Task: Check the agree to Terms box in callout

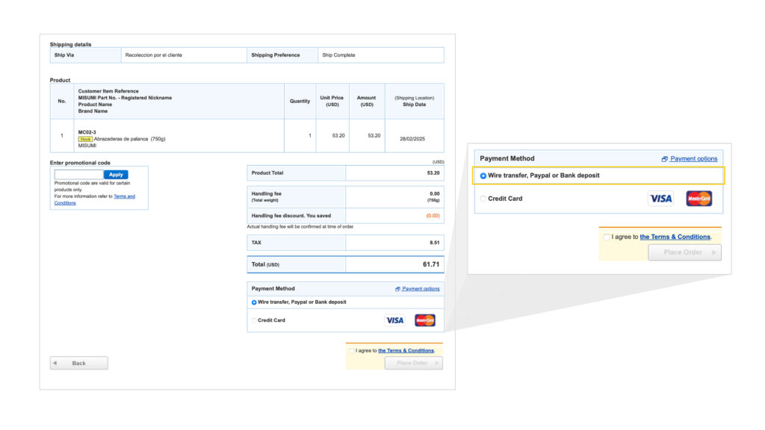Action: point(607,237)
